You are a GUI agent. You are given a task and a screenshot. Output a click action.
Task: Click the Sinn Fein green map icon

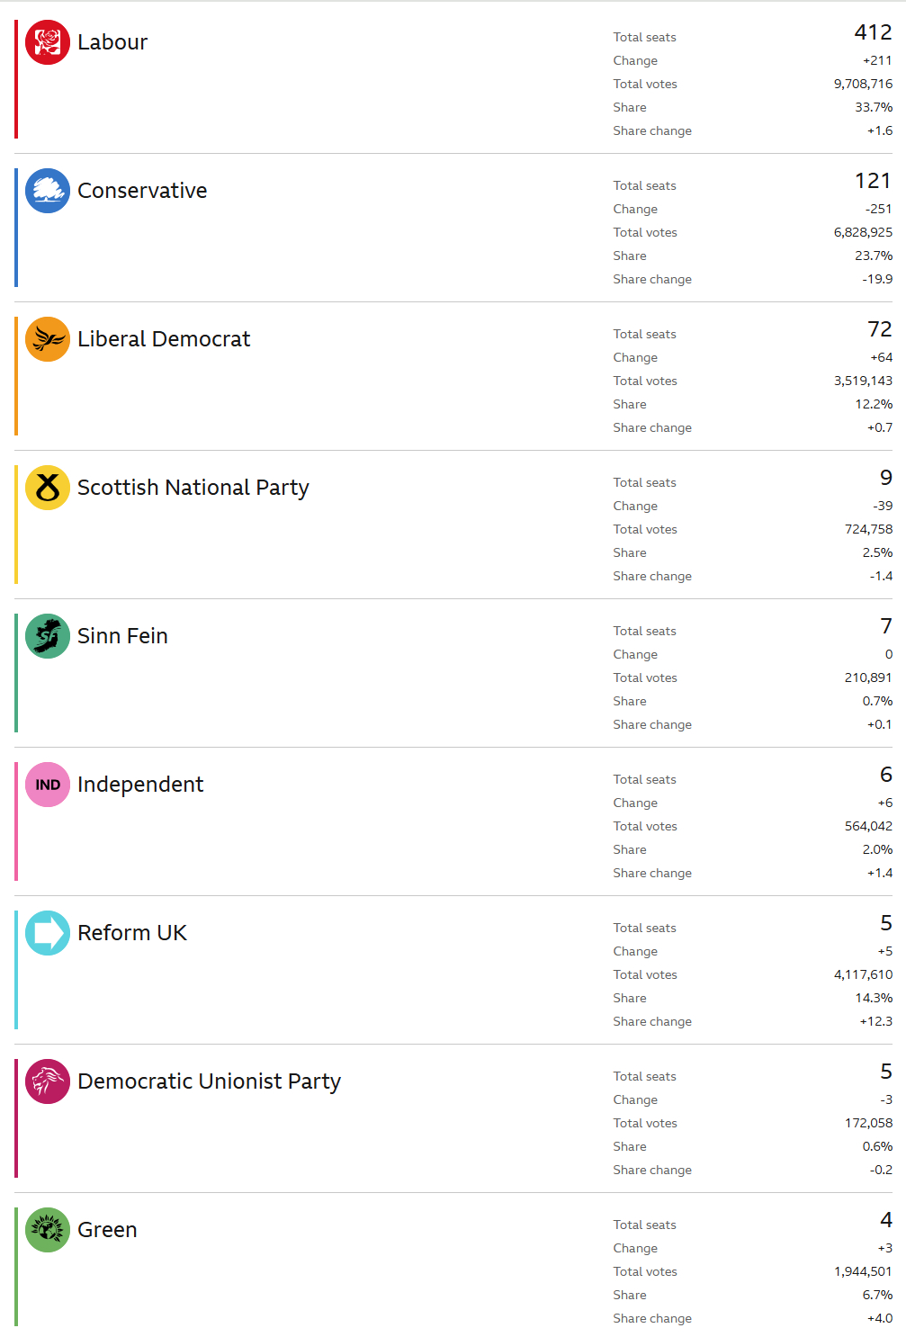[x=48, y=636]
